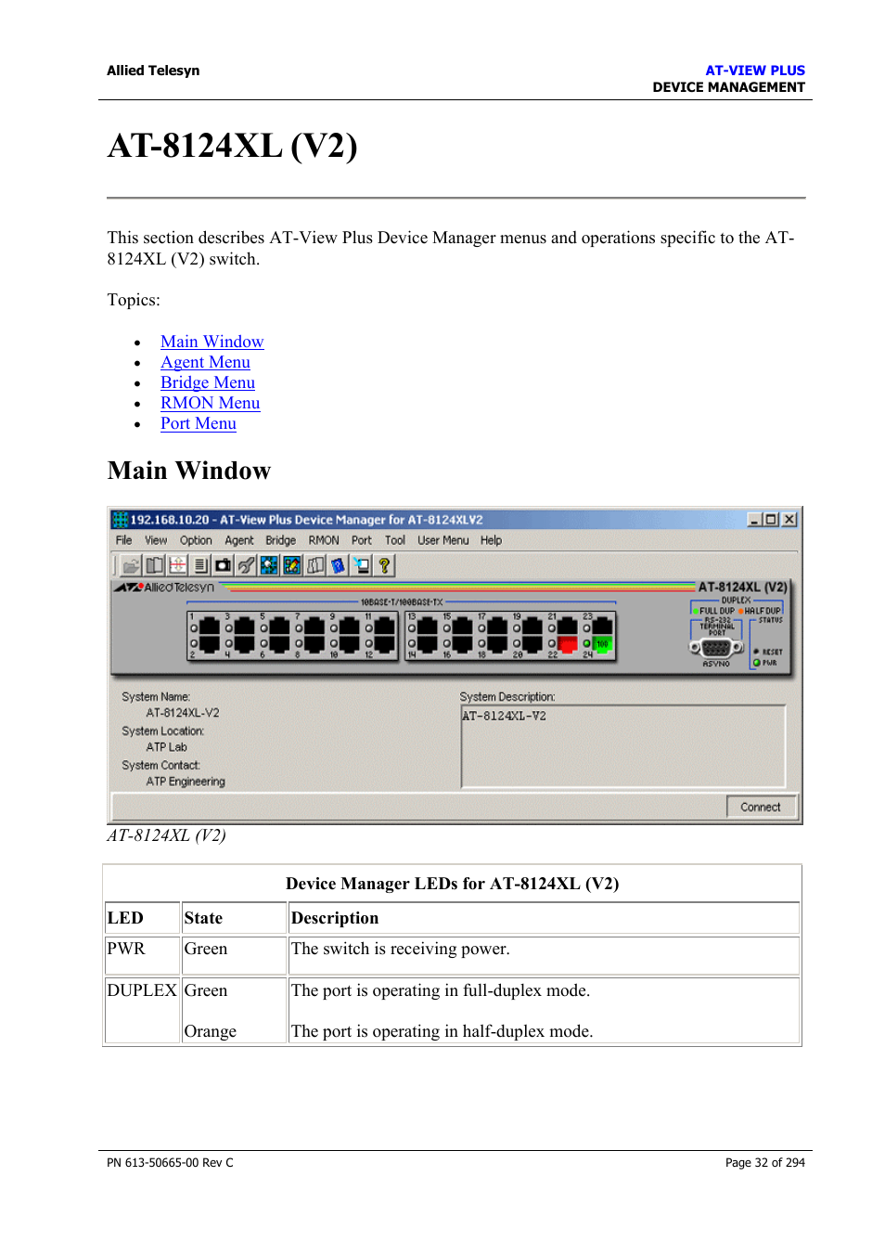Image resolution: width=885 pixels, height=1254 pixels.
Task: Follow the RMON Menu topic link
Action: [x=210, y=403]
